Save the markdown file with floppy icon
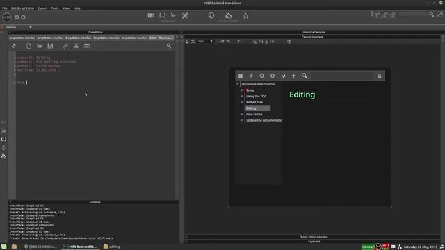445x250 pixels. click(50, 46)
